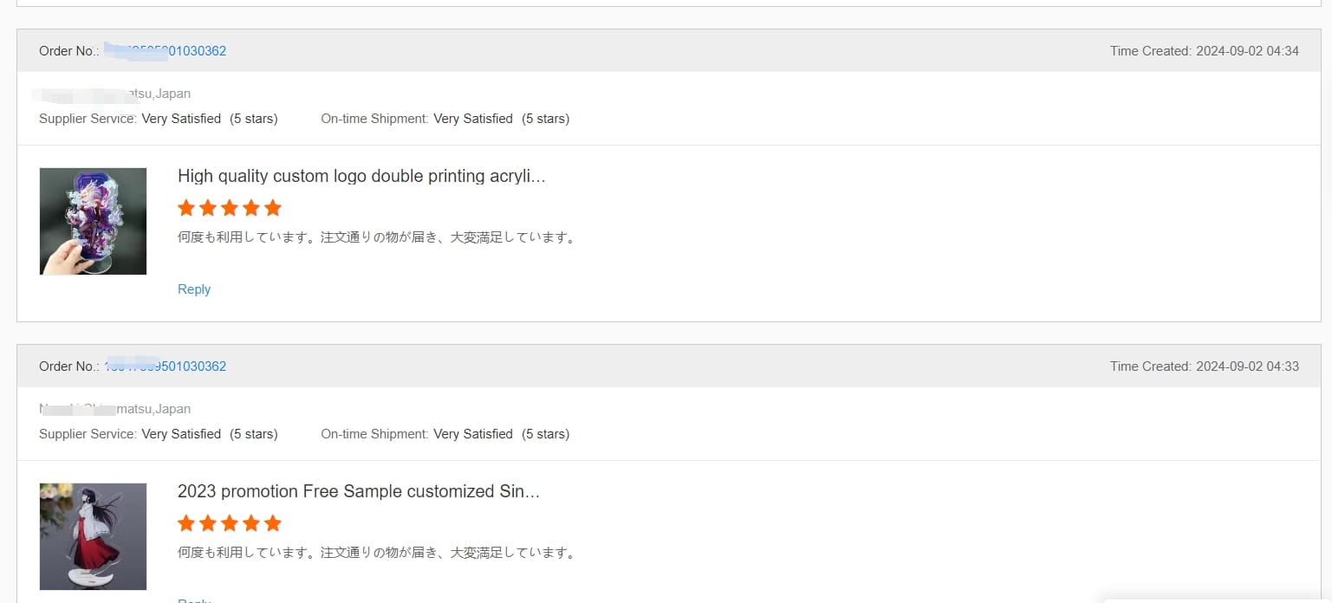The image size is (1332, 603).
Task: Click the first star of the acrylic product rating
Action: pos(186,208)
